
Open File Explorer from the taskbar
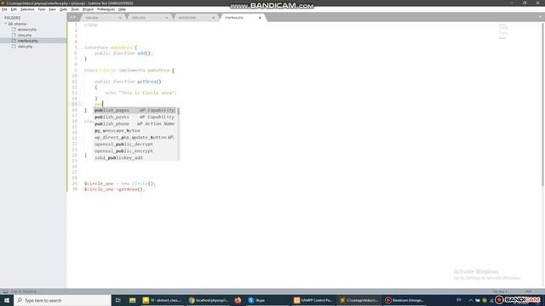point(133,300)
